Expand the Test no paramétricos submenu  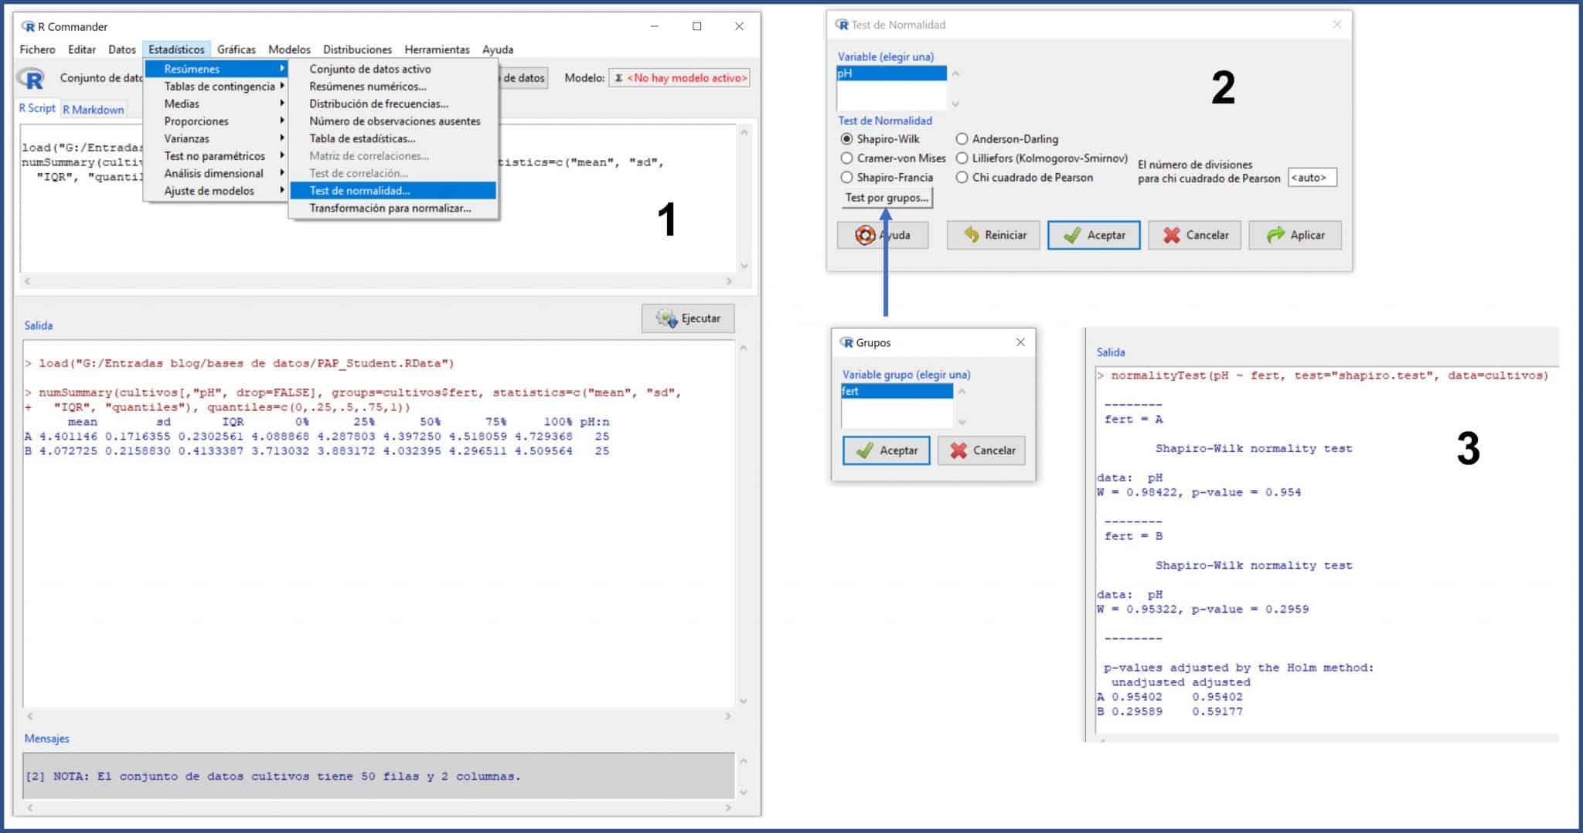click(x=214, y=156)
